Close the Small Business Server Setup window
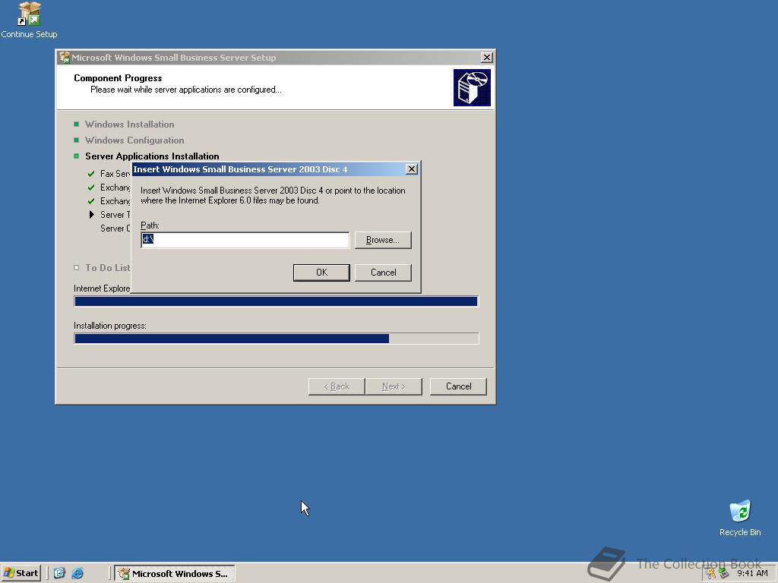This screenshot has height=583, width=778. pos(487,58)
